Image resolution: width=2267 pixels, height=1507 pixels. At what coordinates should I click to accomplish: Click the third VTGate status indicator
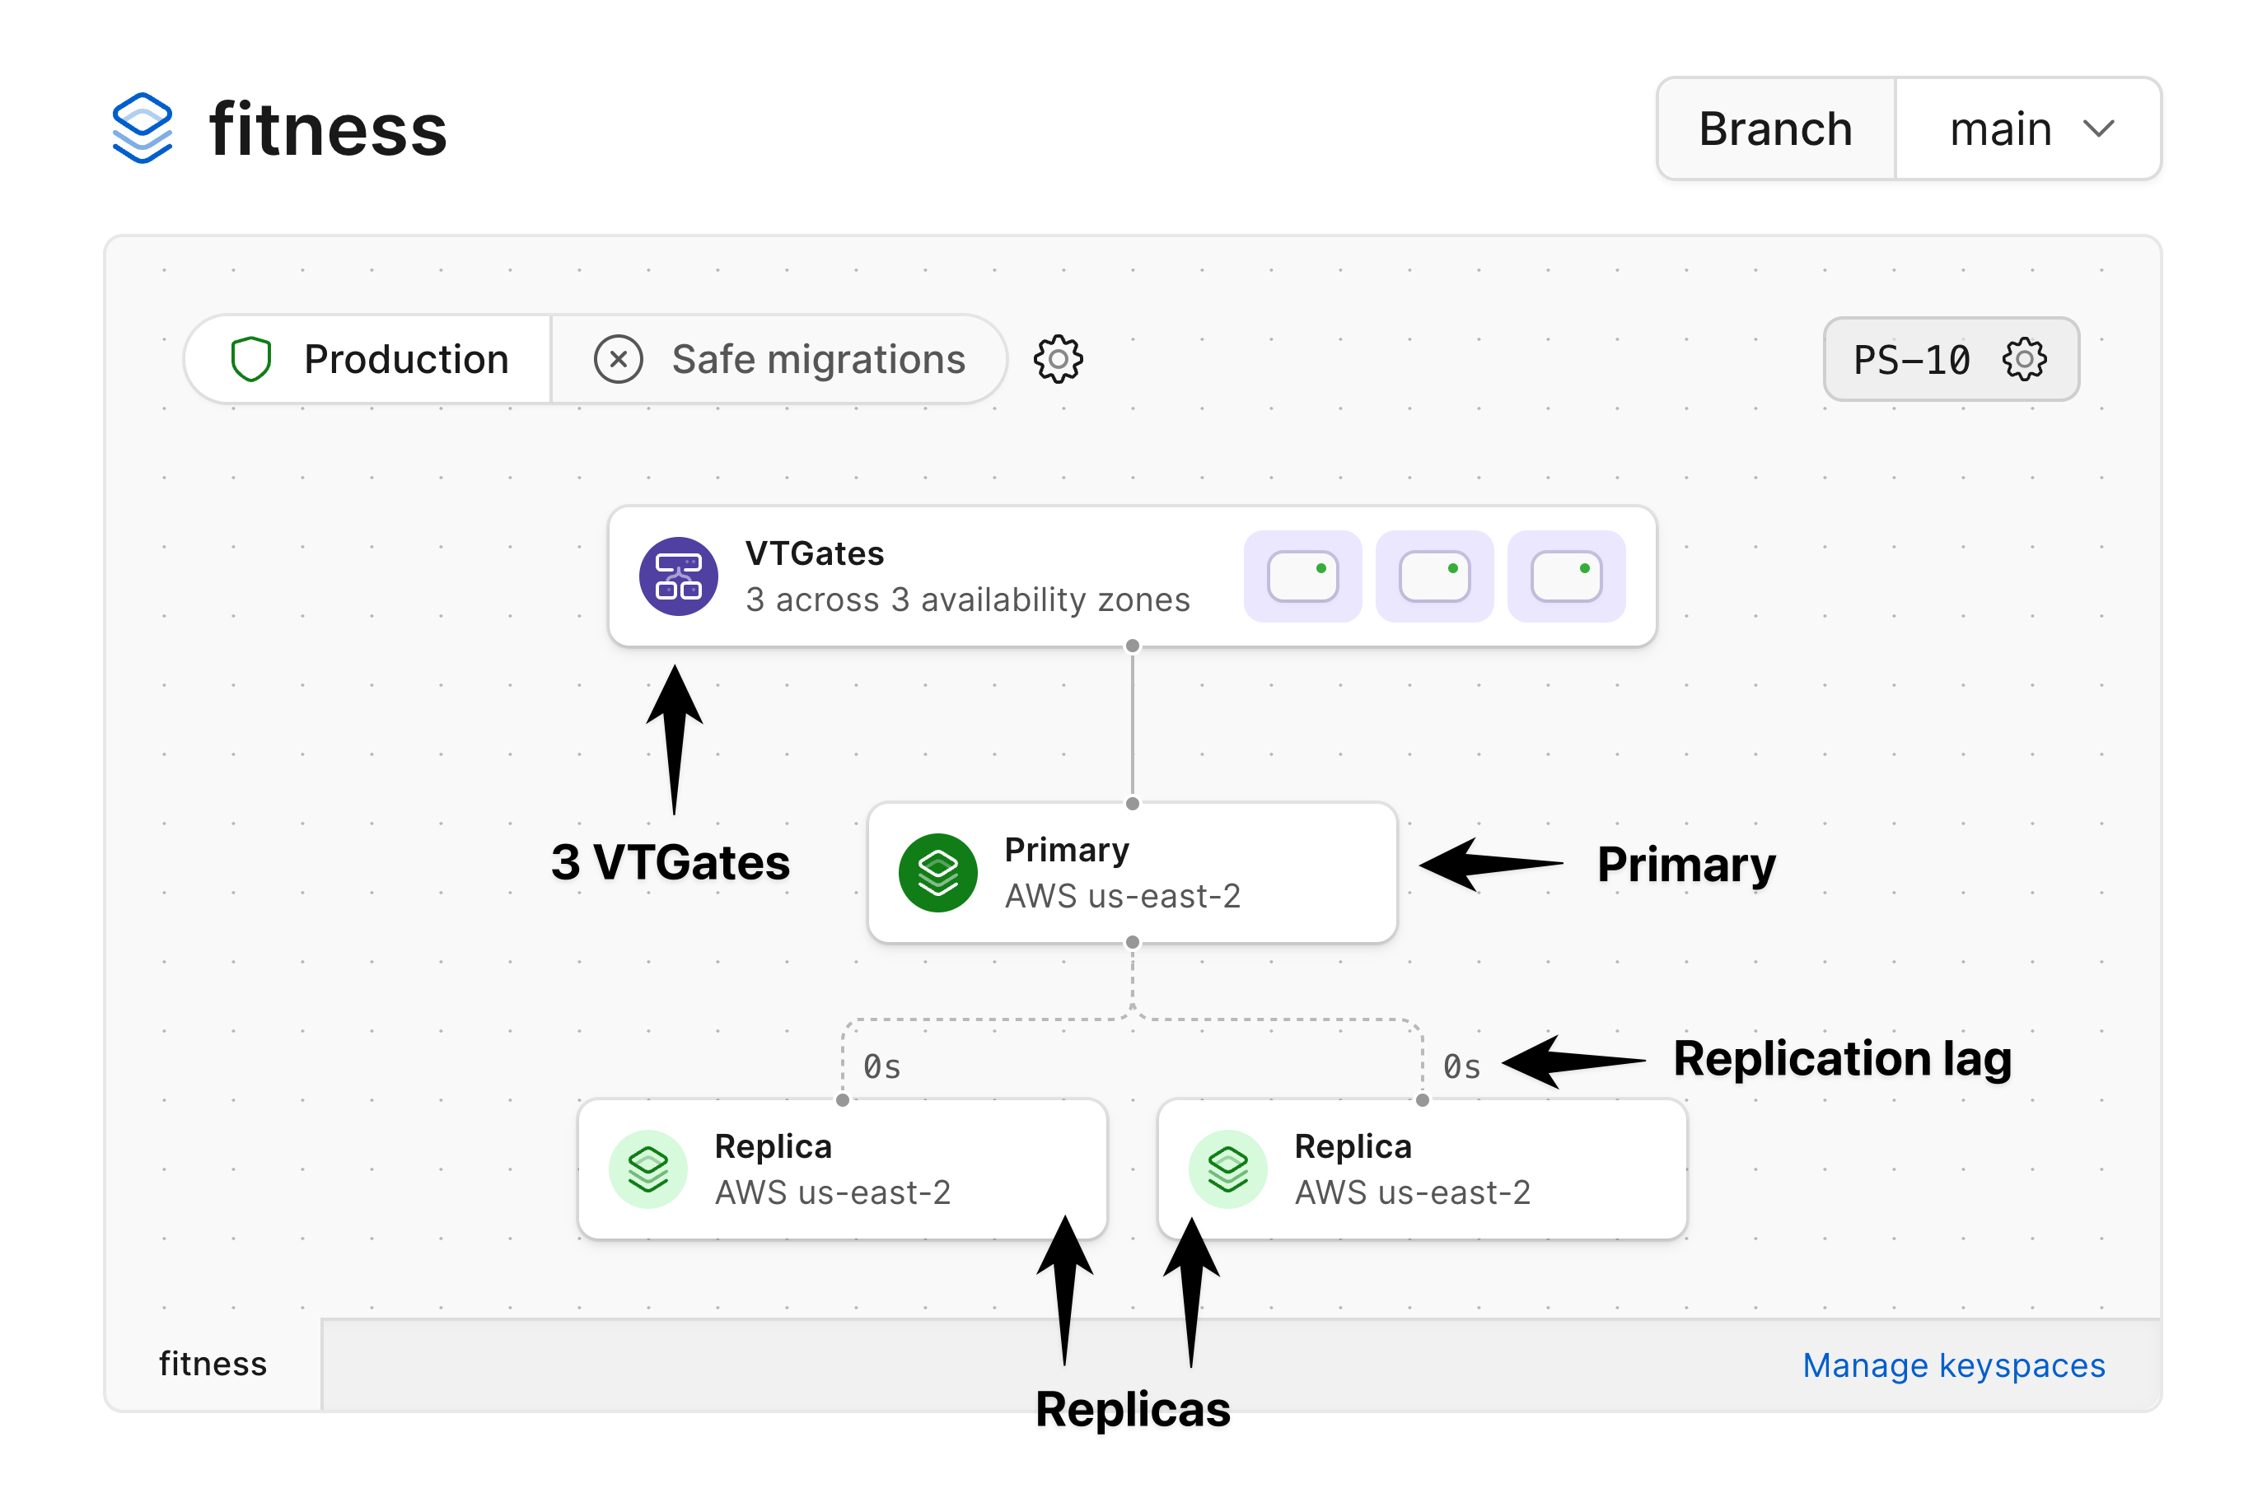tap(1565, 576)
